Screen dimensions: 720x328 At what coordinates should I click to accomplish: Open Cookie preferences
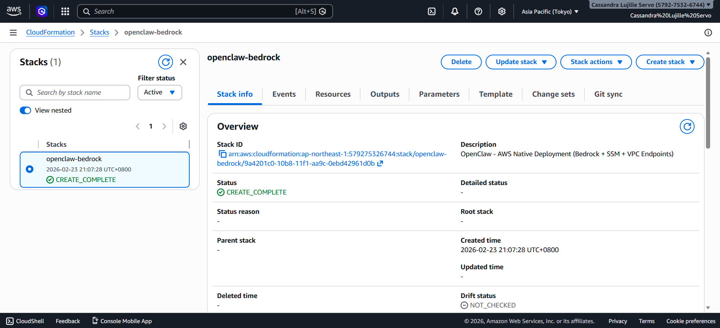pos(691,321)
